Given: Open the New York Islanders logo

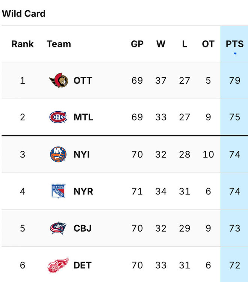Looking at the screenshot, I should (58, 154).
